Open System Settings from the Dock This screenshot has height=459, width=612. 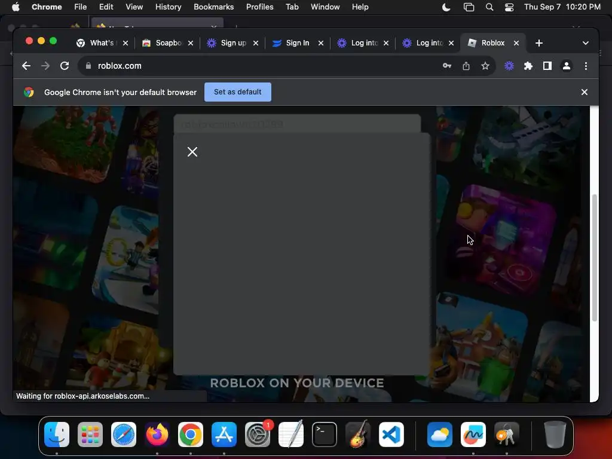tap(258, 434)
